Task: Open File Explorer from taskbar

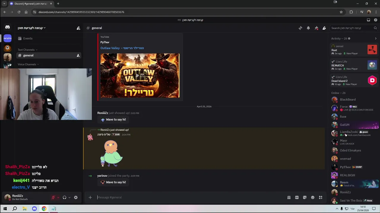Action: click(25, 209)
